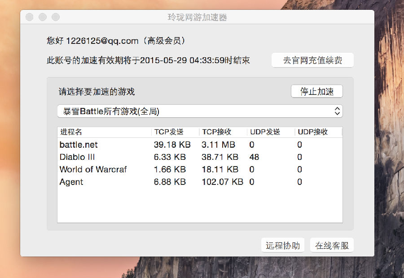Click the expiry date 2015-05-29 04:33:59 text
The height and width of the screenshot is (278, 404).
pyautogui.click(x=182, y=60)
